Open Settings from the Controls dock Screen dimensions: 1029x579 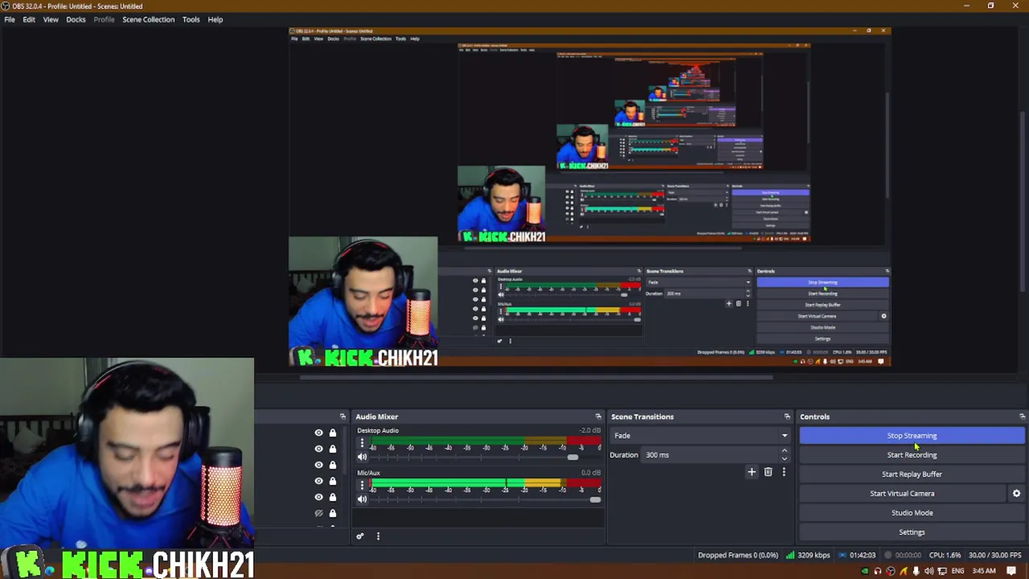(x=912, y=532)
